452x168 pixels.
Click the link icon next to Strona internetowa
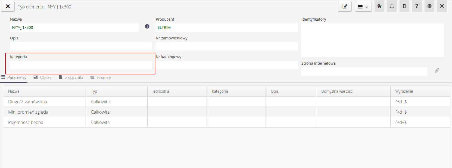coord(437,70)
